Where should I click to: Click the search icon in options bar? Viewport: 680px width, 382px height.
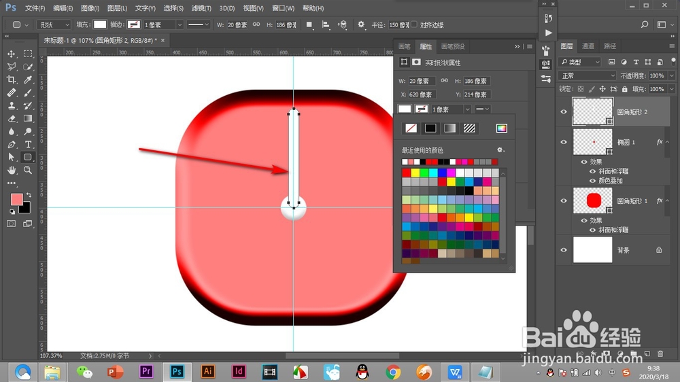coord(645,24)
